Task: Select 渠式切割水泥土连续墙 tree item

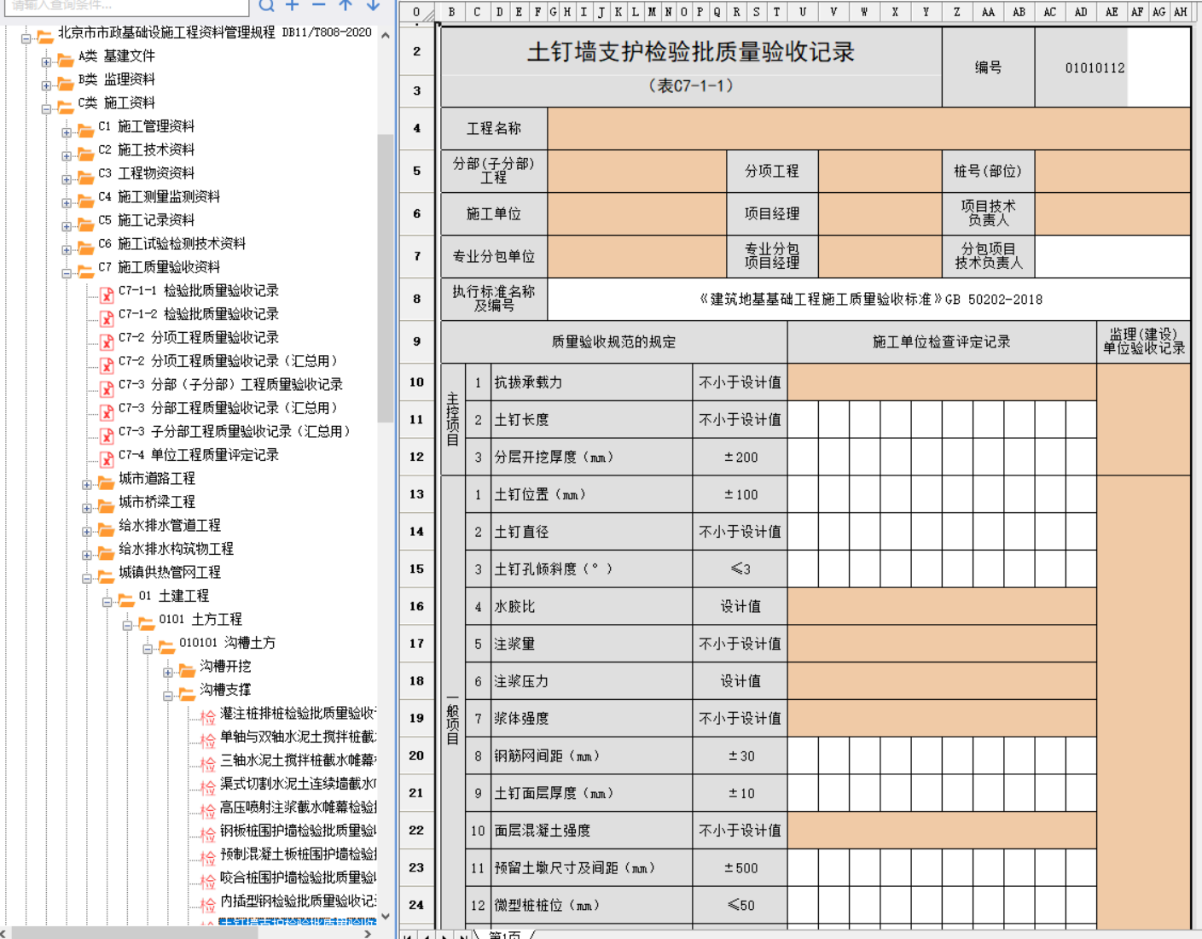Action: pyautogui.click(x=298, y=784)
